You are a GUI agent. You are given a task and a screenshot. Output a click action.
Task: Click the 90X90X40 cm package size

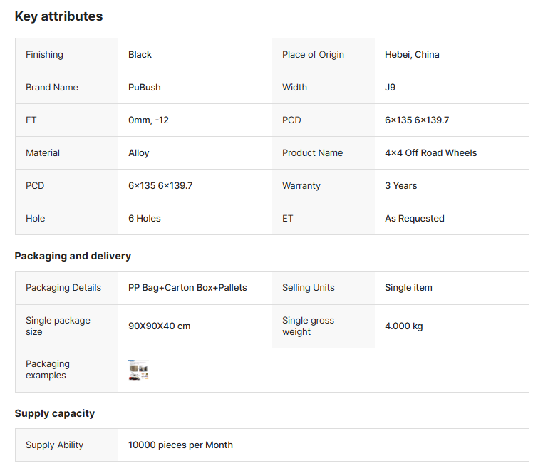pyautogui.click(x=159, y=326)
